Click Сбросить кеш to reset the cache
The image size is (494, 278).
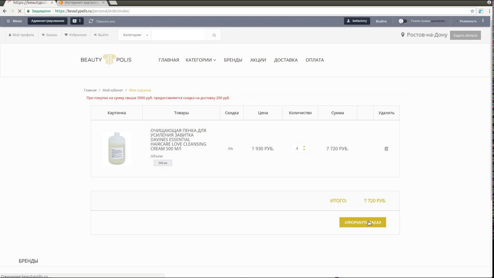102,21
